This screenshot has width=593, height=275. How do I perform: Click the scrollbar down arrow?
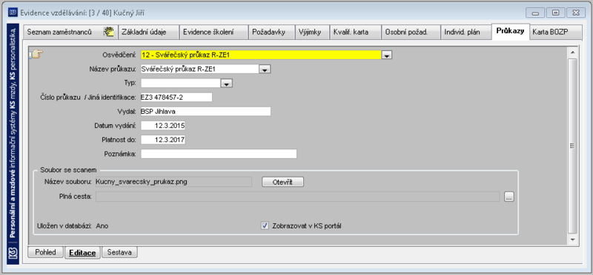tap(572, 240)
